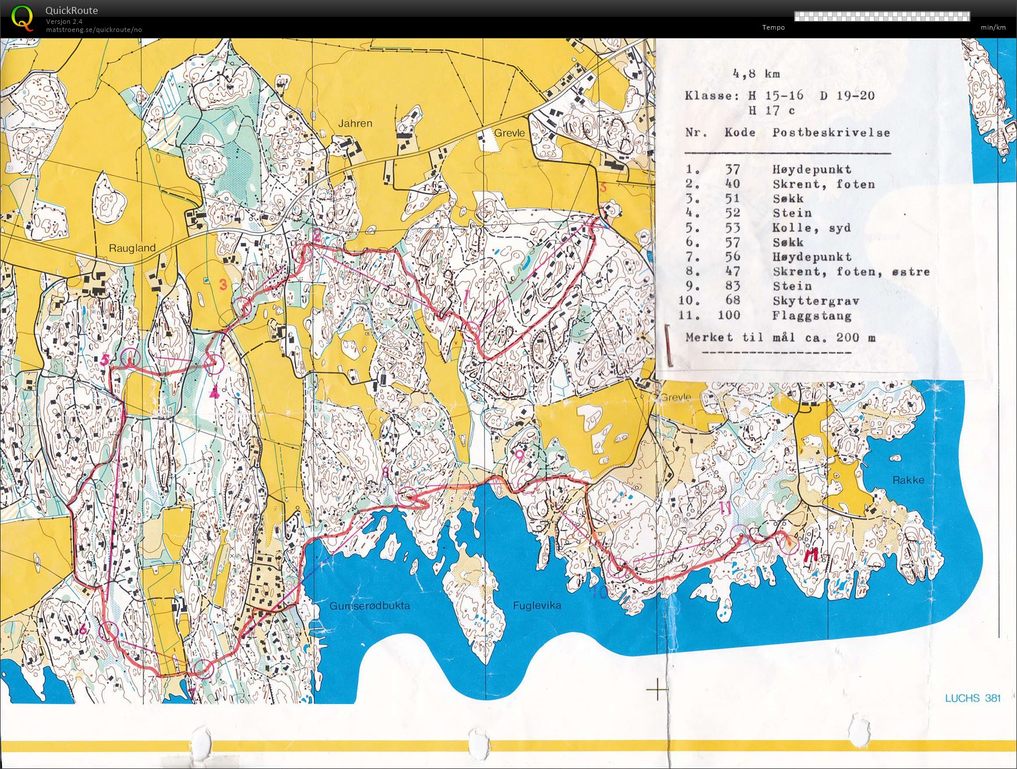Click the 'Merket til mål ca. 200 m' line

pyautogui.click(x=780, y=337)
